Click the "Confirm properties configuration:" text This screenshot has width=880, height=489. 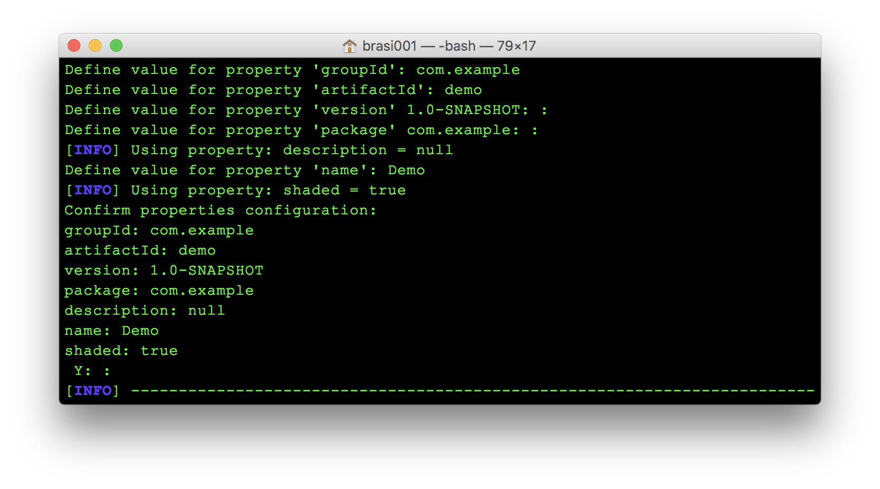click(220, 211)
